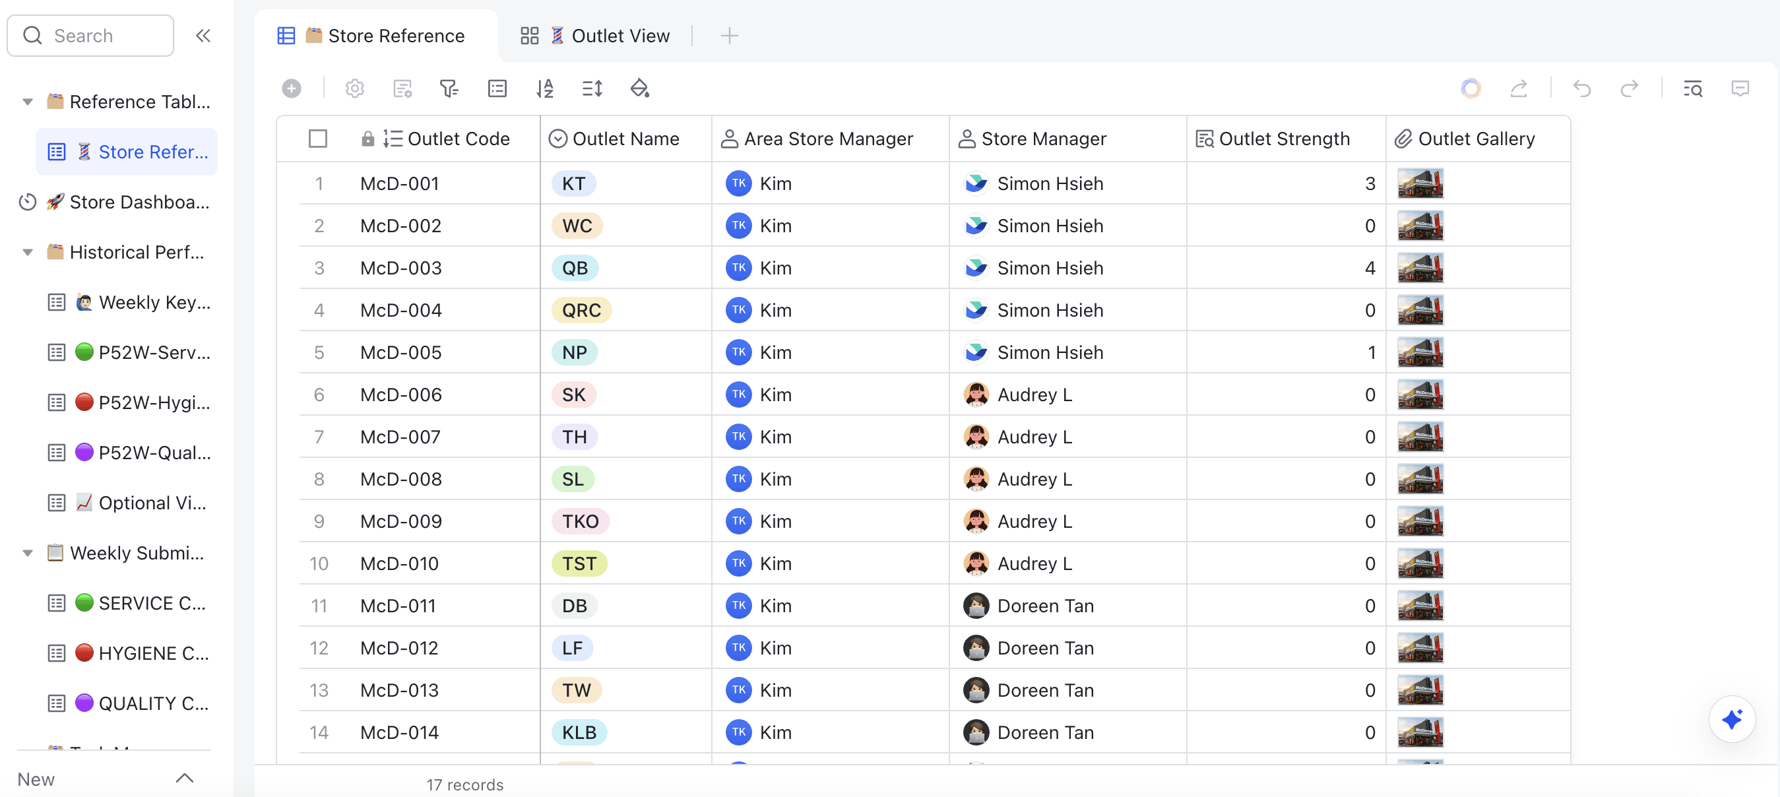Click the find records search icon
Viewport: 1780px width, 797px height.
click(1692, 88)
